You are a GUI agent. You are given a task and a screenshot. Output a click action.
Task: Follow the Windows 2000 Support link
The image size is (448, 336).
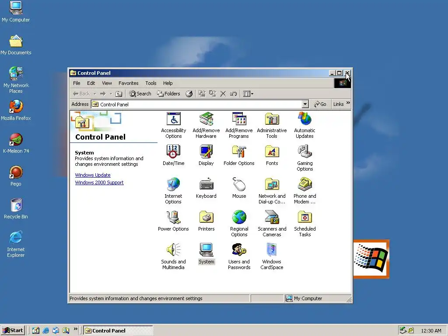pos(99,182)
